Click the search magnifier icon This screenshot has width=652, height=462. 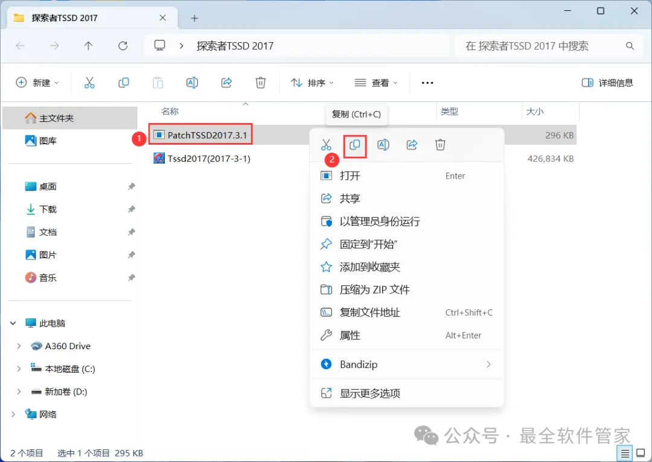pyautogui.click(x=630, y=46)
